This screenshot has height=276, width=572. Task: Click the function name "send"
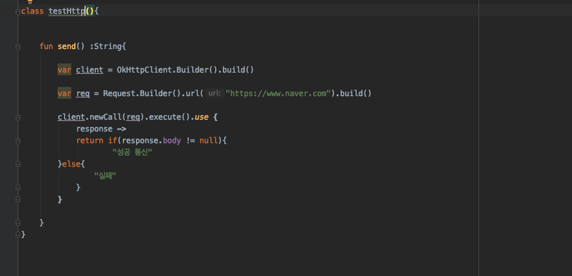[67, 46]
